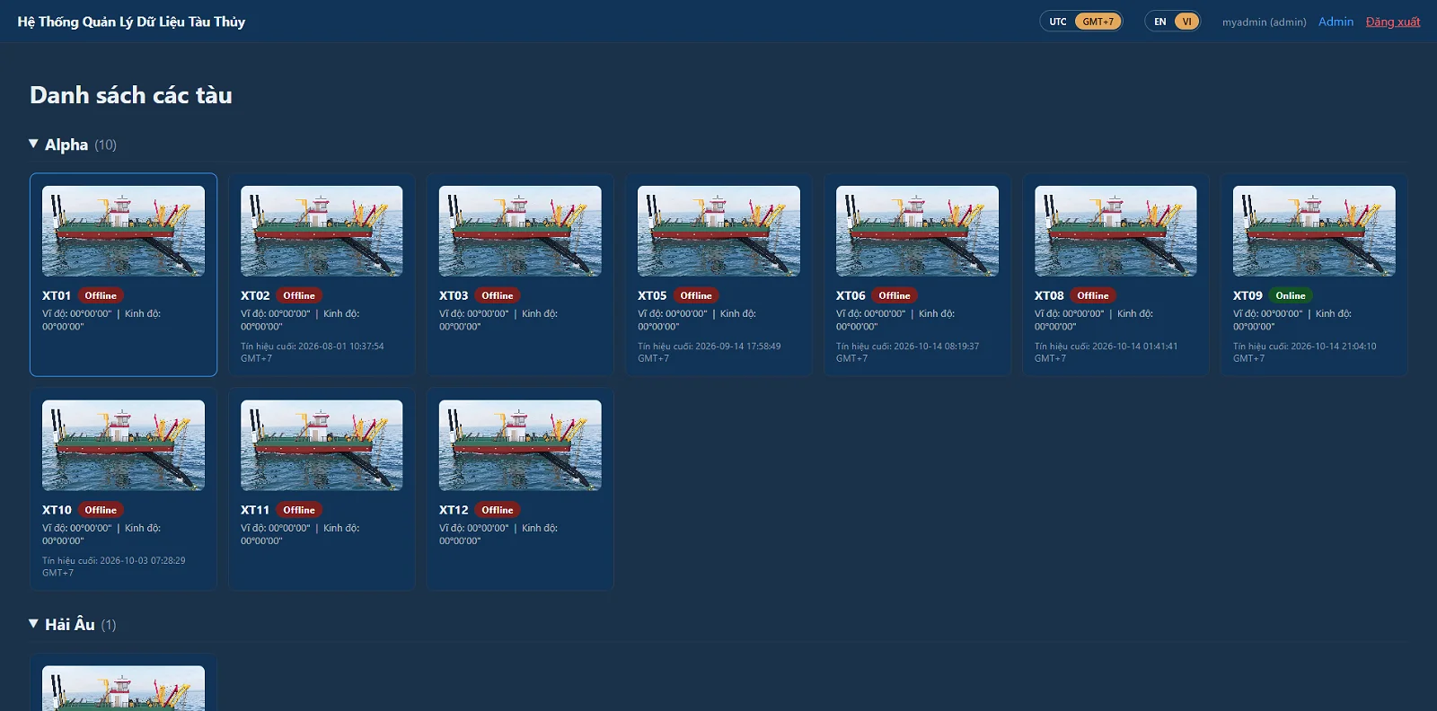Click the Offline badge on XT06

[895, 295]
